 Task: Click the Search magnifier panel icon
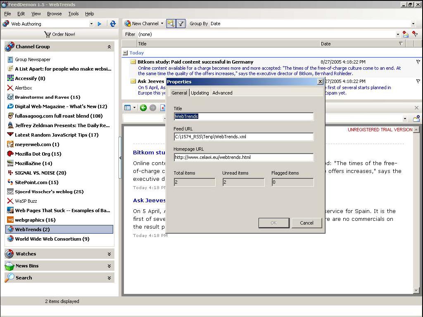click(x=10, y=278)
